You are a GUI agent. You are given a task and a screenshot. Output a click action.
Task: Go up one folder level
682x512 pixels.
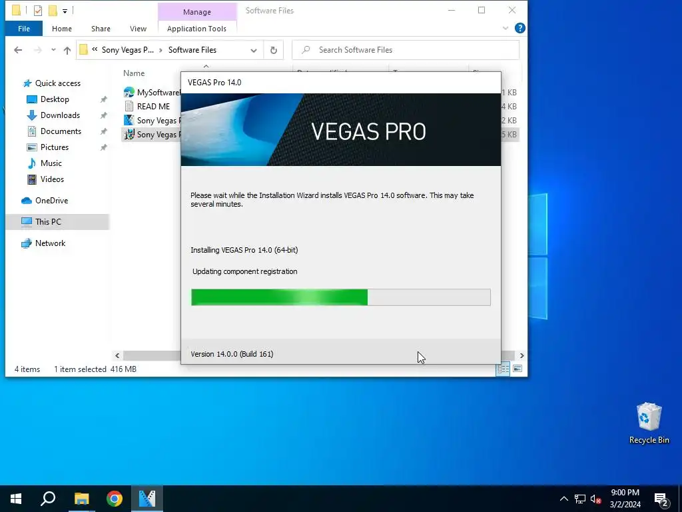click(x=67, y=50)
